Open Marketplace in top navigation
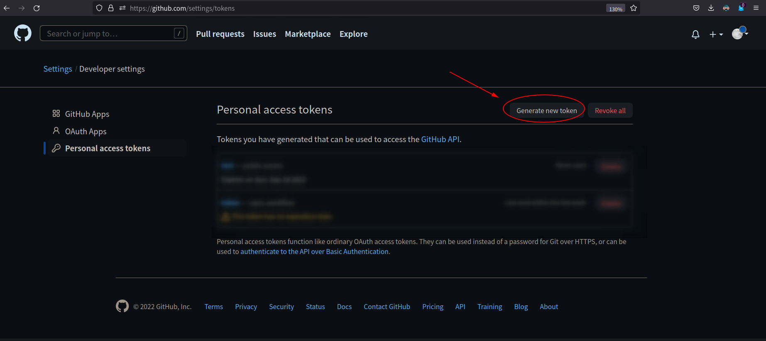 click(308, 34)
